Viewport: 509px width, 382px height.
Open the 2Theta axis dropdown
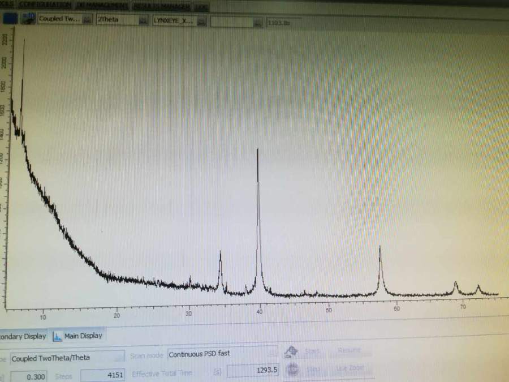(x=123, y=20)
